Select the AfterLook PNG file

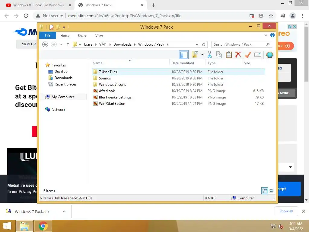click(x=178, y=91)
